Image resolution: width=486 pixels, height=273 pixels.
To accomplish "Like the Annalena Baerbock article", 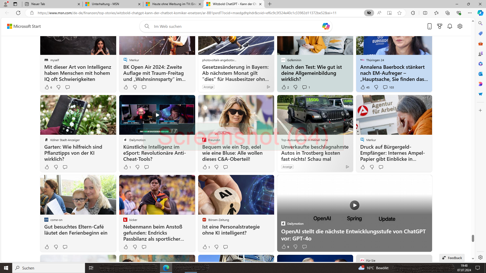I will coord(363,87).
